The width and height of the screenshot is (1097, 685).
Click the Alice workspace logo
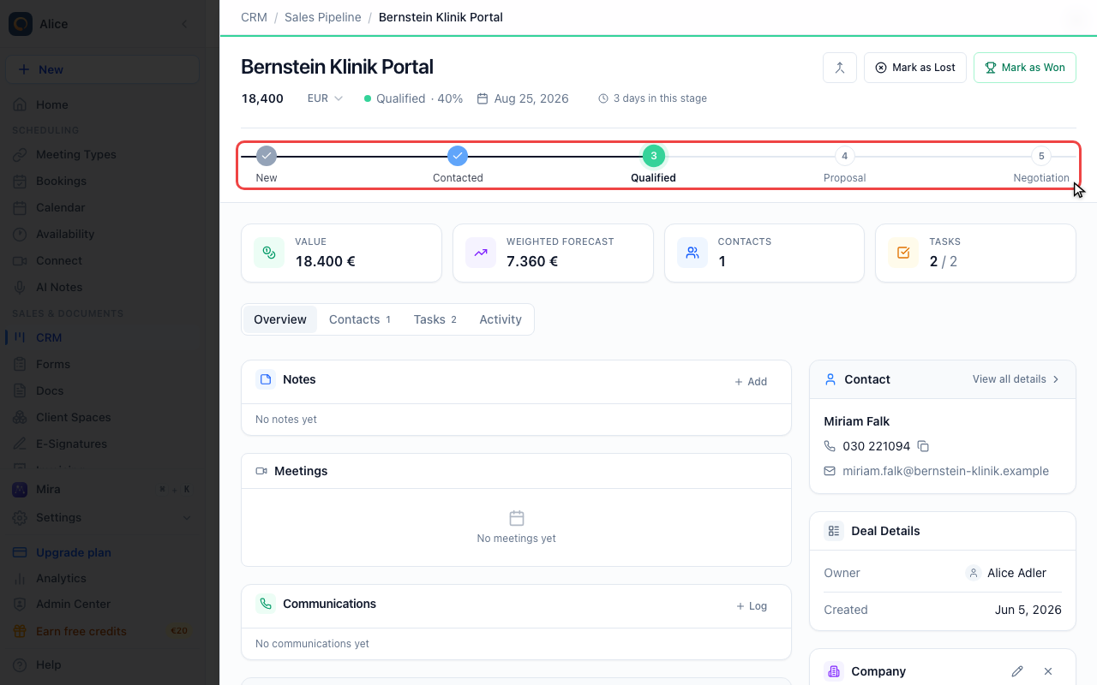[x=21, y=24]
